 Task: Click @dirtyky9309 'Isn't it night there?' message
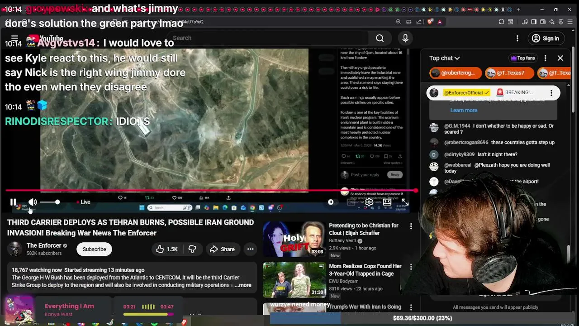(x=493, y=154)
